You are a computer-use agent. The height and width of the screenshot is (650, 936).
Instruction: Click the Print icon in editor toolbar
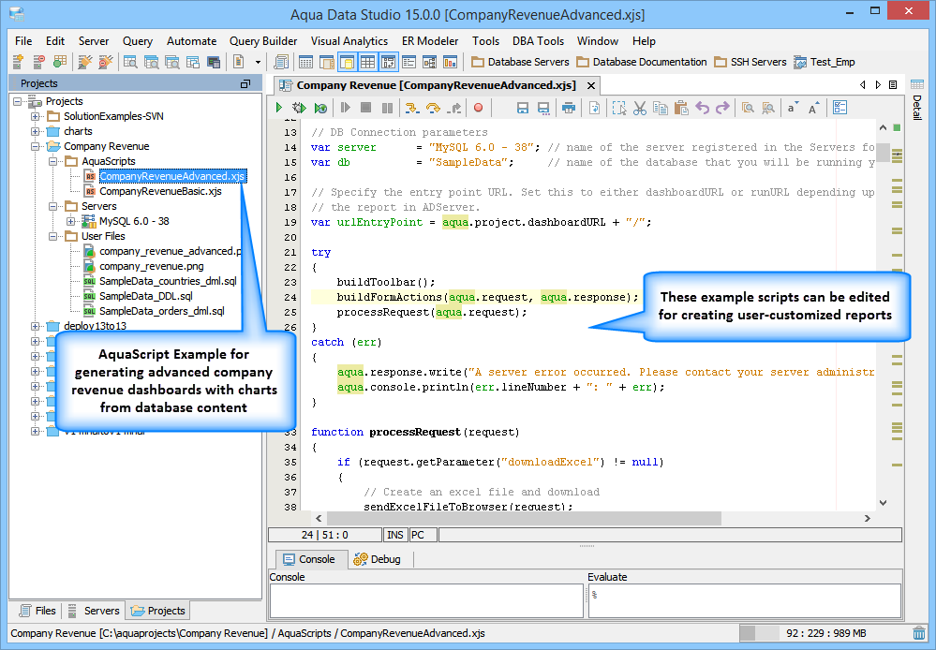[568, 109]
